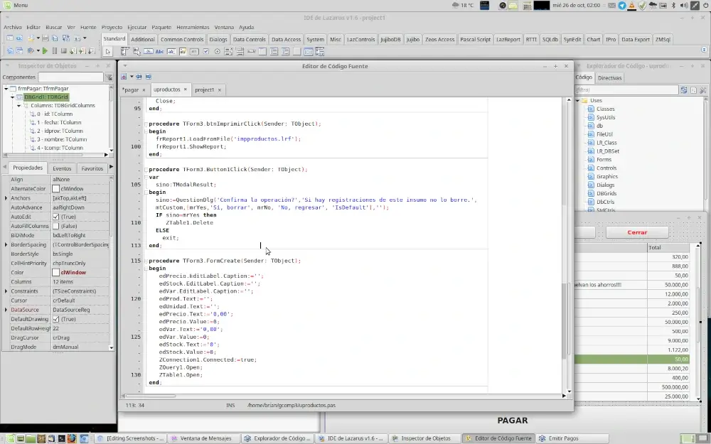The width and height of the screenshot is (711, 444).
Task: Click the Color clWindow swatch in properties
Action: click(x=55, y=272)
